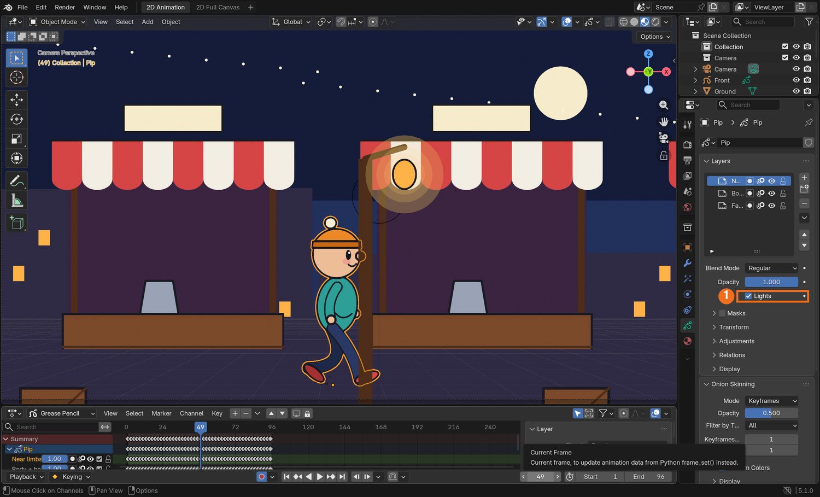
Task: Click the viewport Options button
Action: tap(654, 37)
